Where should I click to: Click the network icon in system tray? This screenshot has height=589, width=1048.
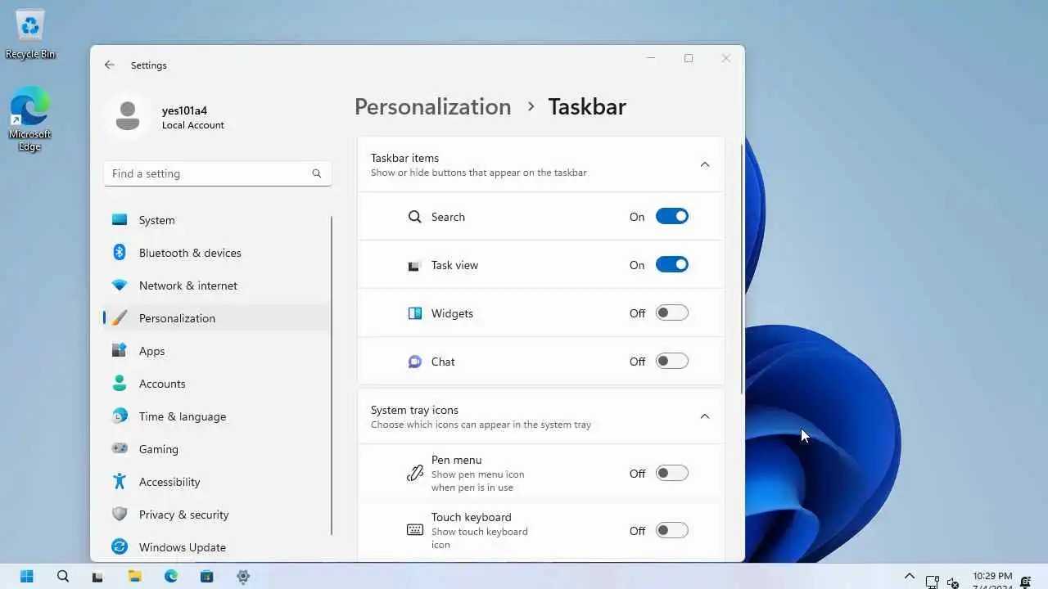point(932,582)
